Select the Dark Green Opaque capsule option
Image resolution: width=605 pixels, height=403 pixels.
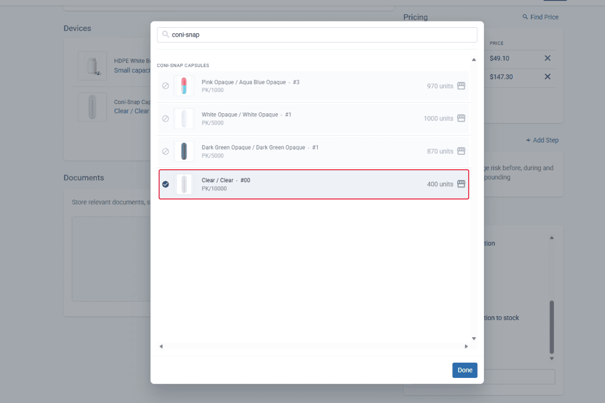tap(165, 151)
